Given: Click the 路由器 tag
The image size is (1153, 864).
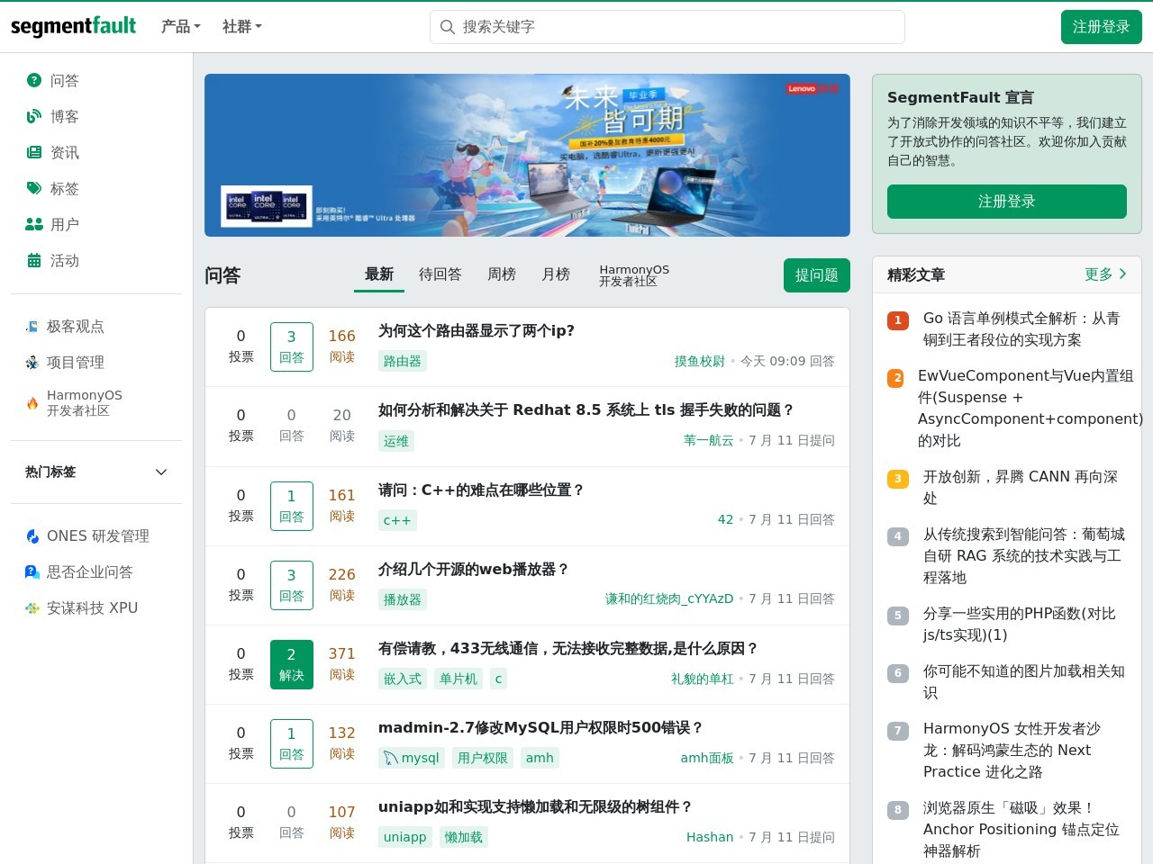Looking at the screenshot, I should (x=403, y=361).
